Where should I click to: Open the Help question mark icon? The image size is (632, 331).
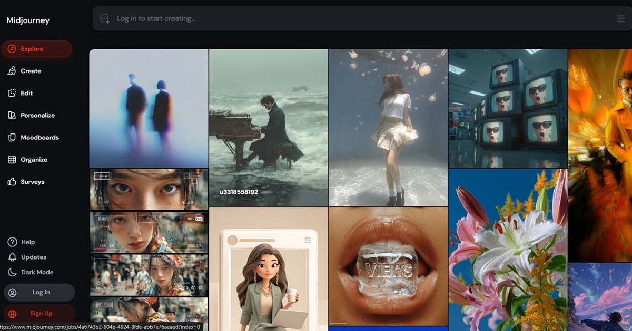[12, 242]
